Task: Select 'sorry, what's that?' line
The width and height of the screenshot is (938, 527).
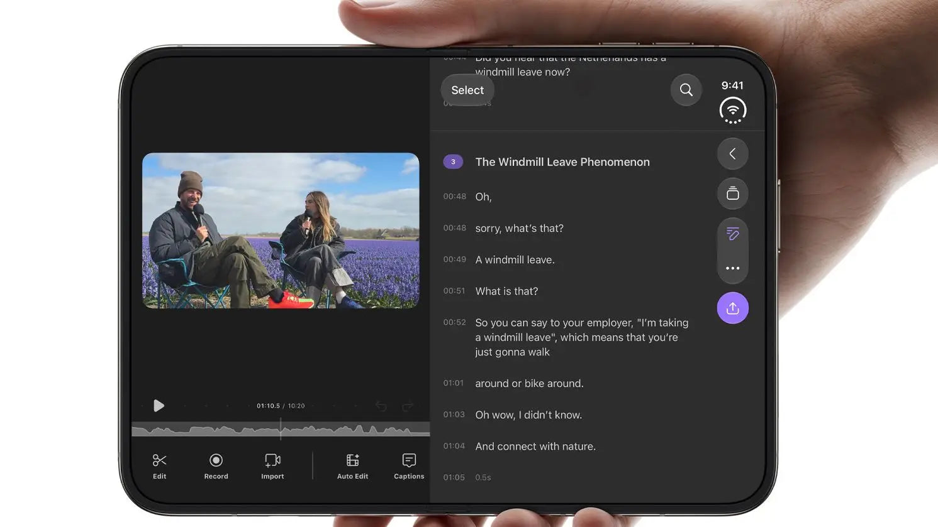Action: (519, 228)
